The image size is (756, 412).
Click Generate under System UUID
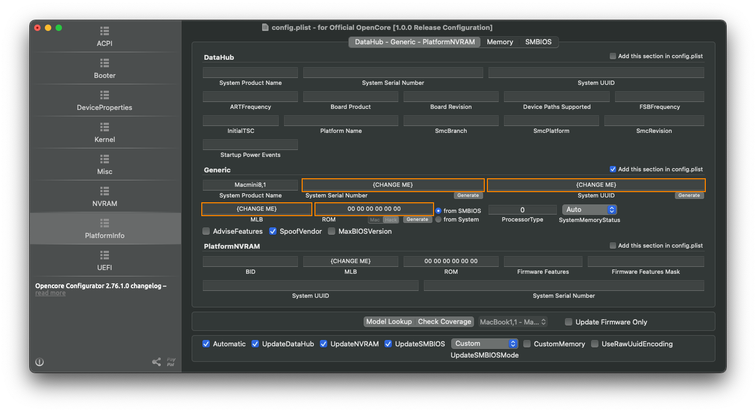[x=689, y=195]
